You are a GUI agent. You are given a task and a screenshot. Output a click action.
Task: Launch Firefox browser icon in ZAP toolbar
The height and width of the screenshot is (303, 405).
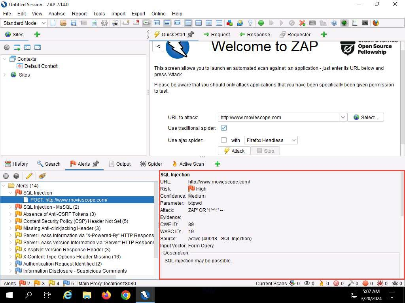coord(376,23)
